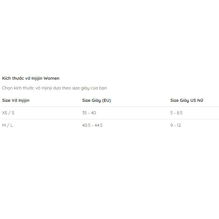
Task: Select the XS / S size cell
Action: coord(8,113)
